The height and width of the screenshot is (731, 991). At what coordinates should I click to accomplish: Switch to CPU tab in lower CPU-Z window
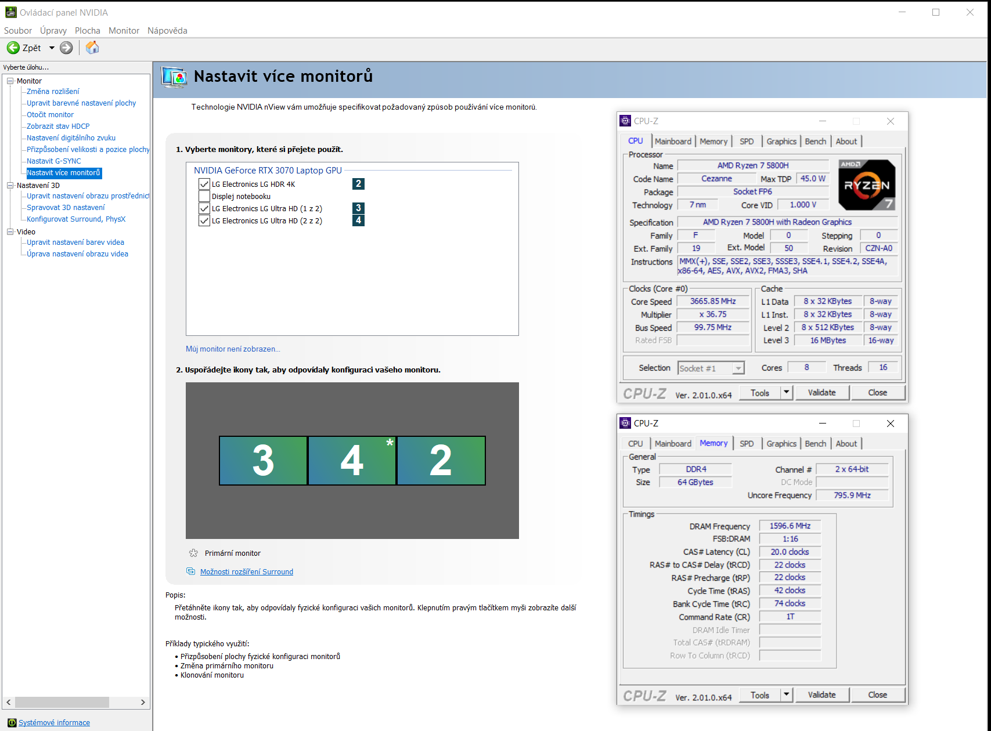point(636,444)
